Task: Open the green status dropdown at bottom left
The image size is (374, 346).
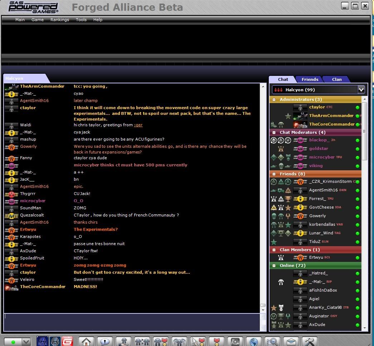Action: click(26, 342)
